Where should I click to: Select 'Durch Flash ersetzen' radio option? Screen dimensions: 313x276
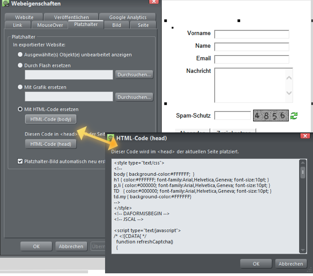(x=20, y=65)
